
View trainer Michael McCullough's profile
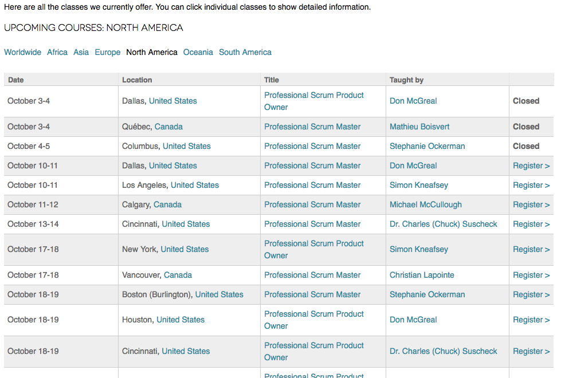pos(426,205)
